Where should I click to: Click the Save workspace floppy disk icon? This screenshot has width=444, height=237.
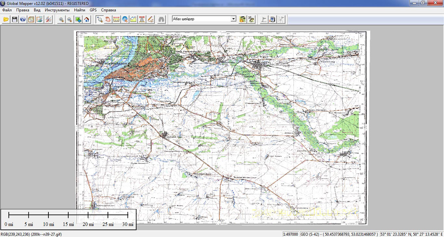coord(14,19)
